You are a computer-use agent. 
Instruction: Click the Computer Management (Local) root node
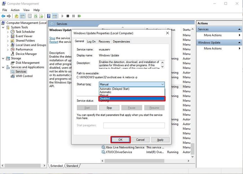(x=26, y=23)
